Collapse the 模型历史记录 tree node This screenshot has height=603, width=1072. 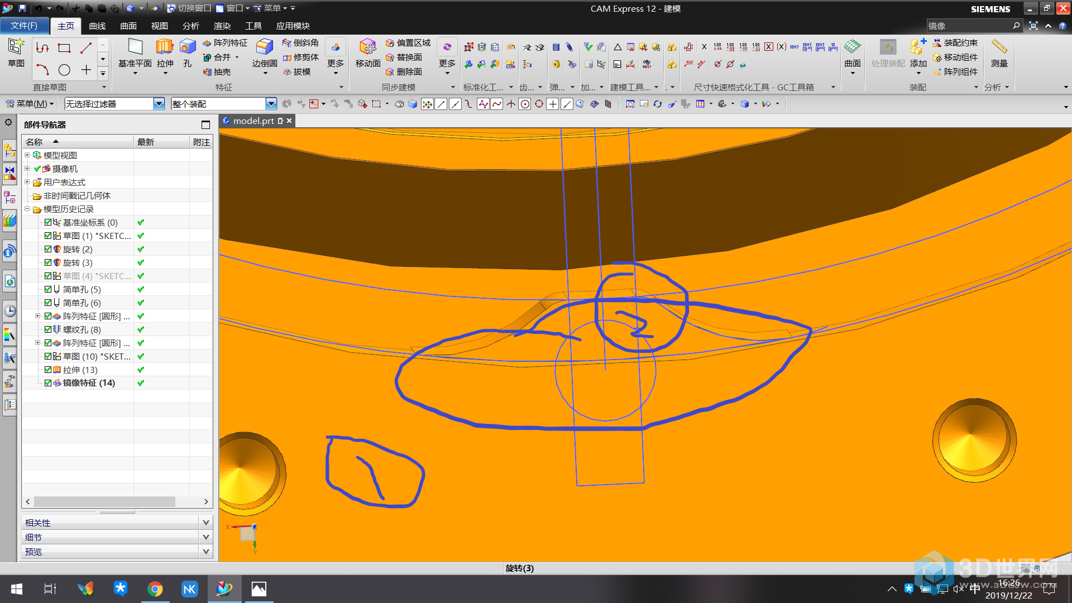click(27, 209)
